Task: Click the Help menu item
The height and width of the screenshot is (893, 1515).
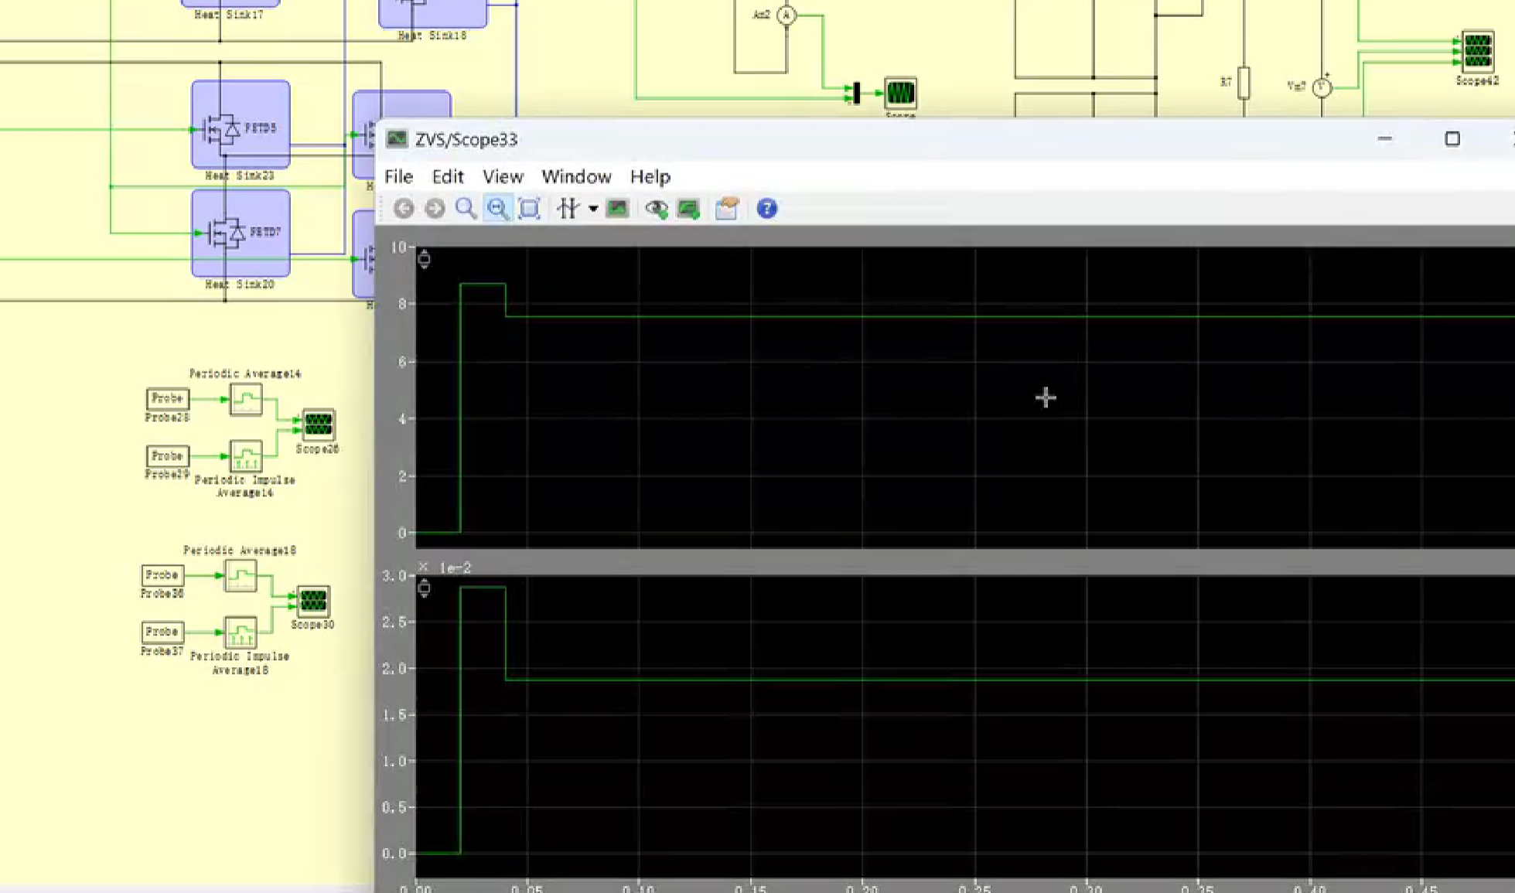Action: pyautogui.click(x=650, y=177)
